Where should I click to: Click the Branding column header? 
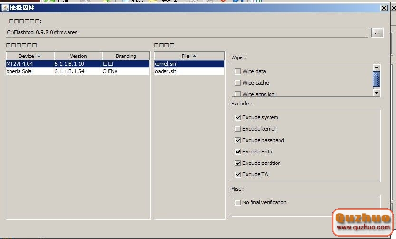[x=126, y=56]
